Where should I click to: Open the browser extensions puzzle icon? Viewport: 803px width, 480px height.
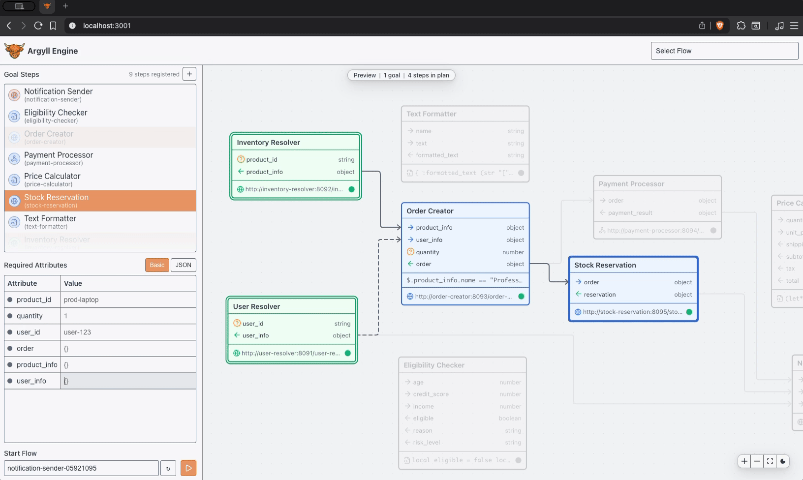(741, 26)
